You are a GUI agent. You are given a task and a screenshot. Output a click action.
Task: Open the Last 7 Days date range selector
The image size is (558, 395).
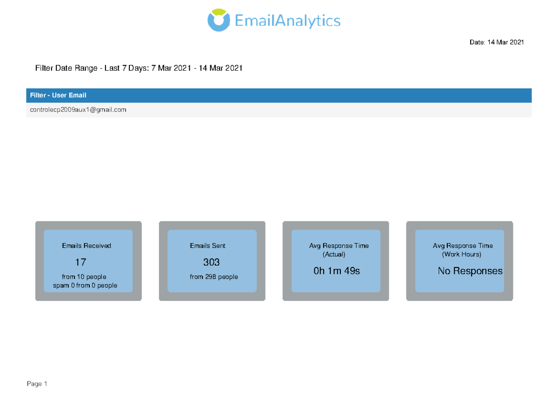[x=139, y=68]
